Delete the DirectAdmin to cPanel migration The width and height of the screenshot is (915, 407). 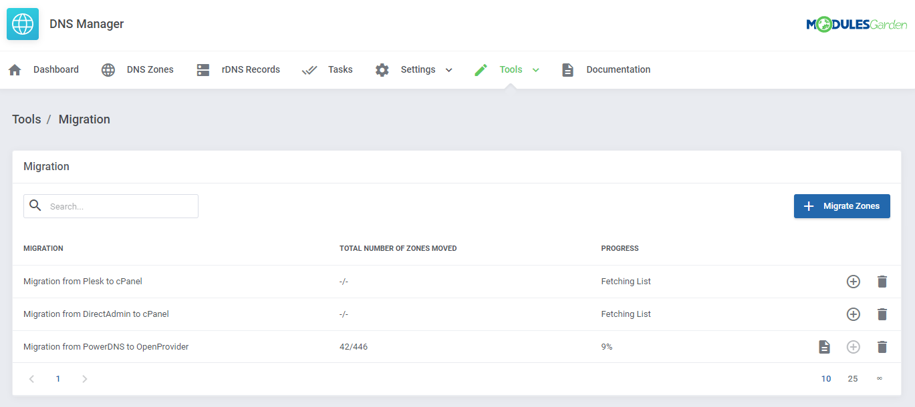click(x=882, y=314)
